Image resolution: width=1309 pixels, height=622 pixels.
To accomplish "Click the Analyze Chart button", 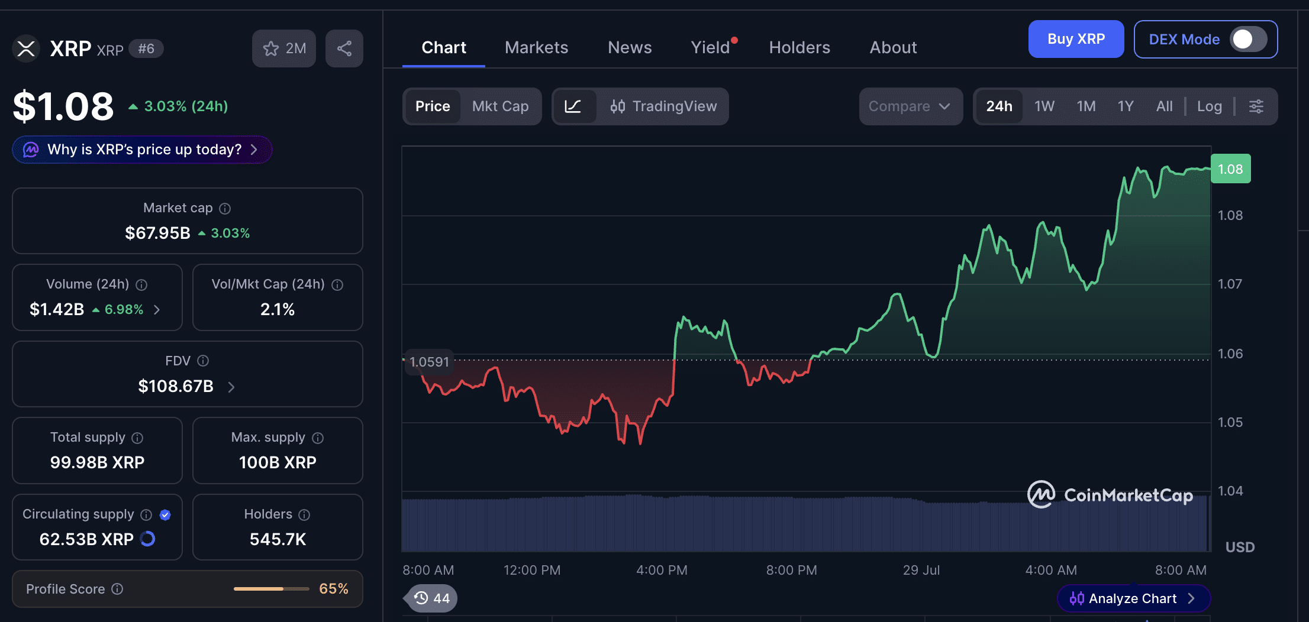I will (1133, 598).
